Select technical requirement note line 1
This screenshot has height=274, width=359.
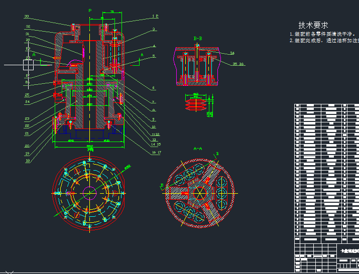(323, 34)
